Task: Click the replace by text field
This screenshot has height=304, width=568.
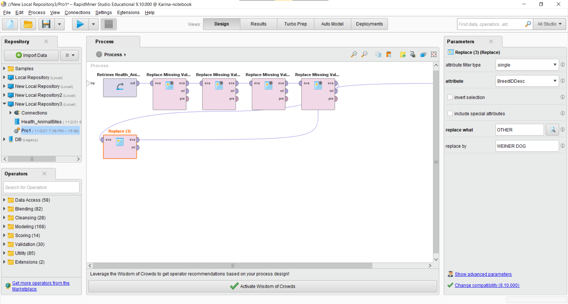Action: [x=527, y=146]
